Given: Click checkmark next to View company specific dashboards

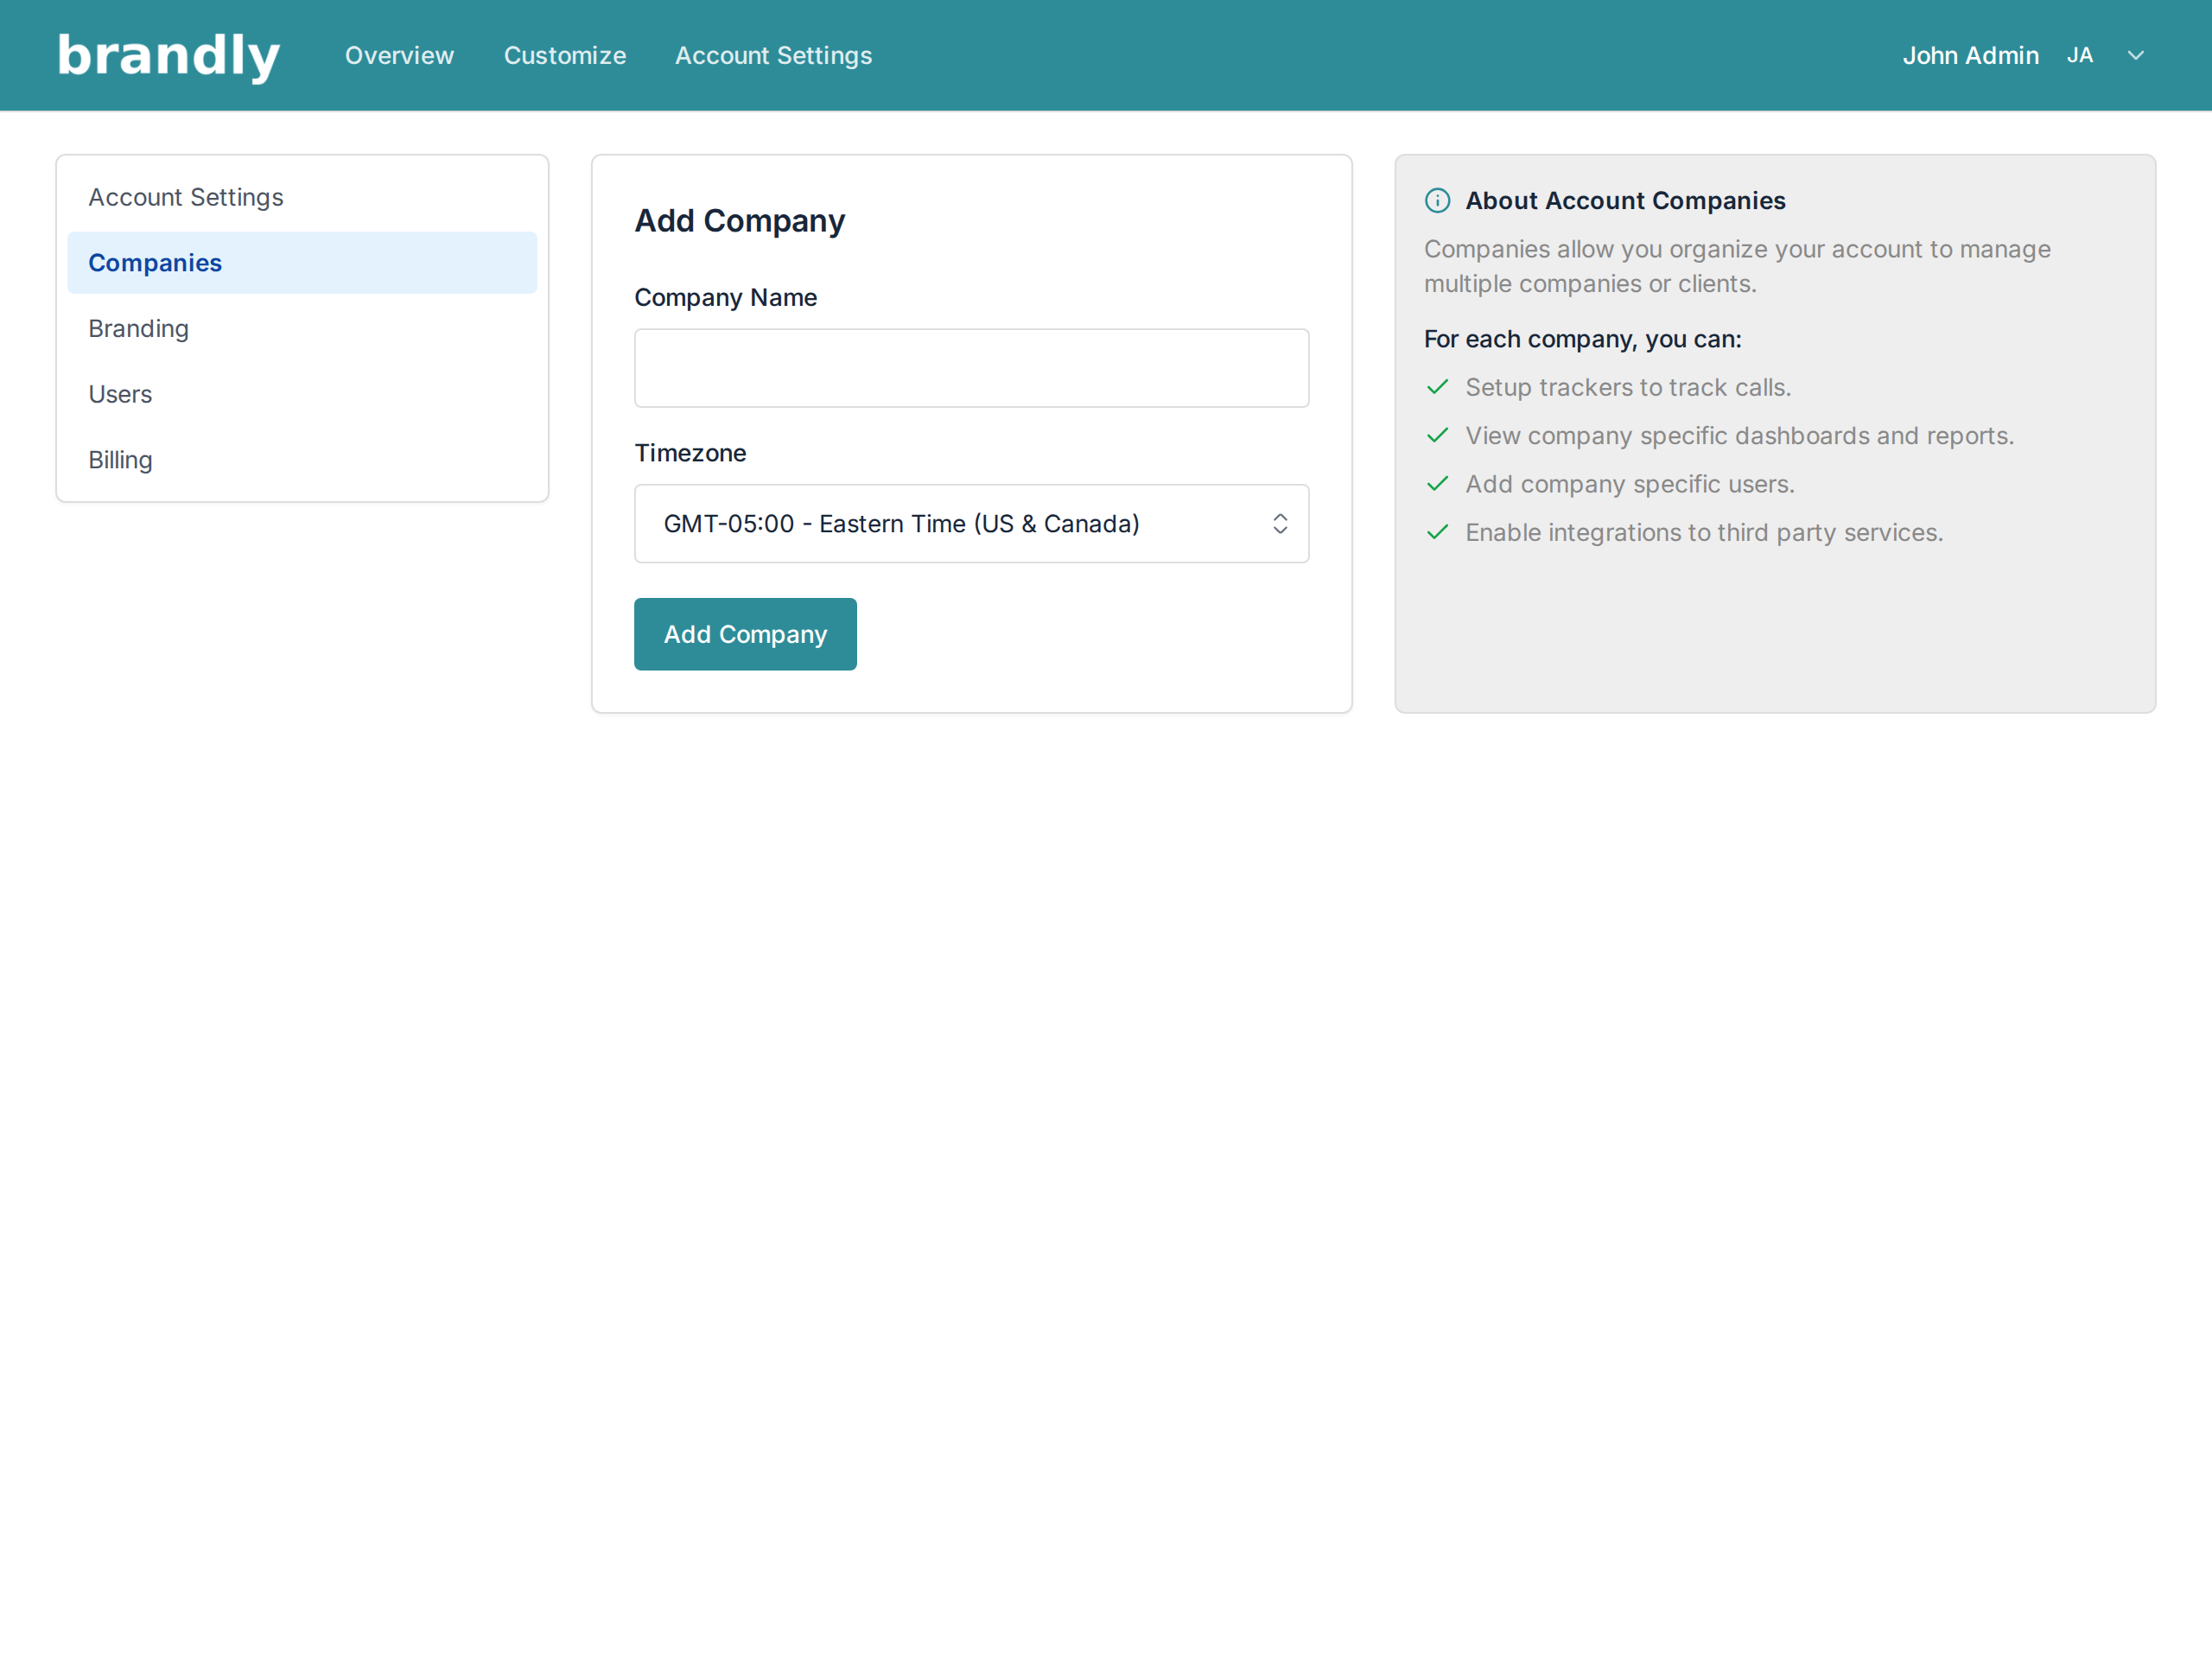Looking at the screenshot, I should coord(1437,435).
